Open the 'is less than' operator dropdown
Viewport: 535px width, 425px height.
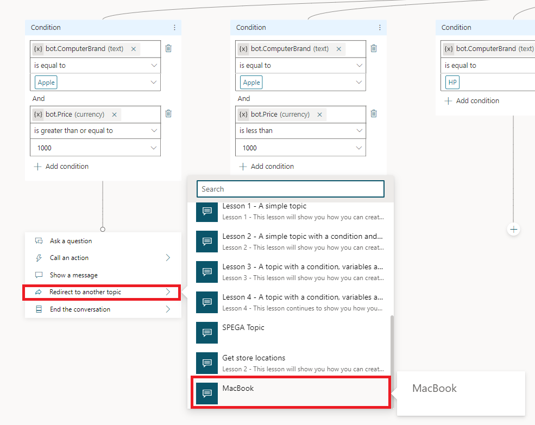(359, 131)
